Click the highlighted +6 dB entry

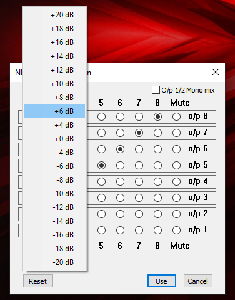(x=54, y=111)
